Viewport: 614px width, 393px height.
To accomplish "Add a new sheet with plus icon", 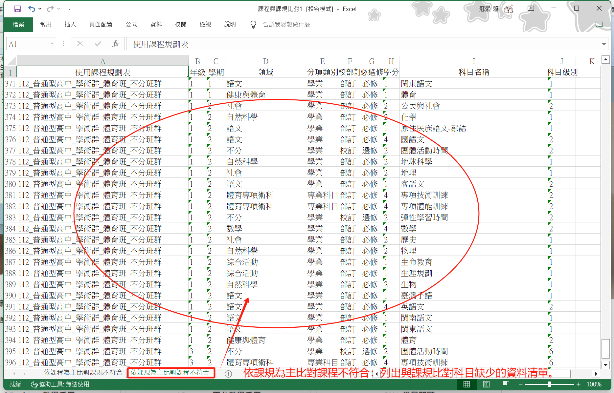I will 228,374.
